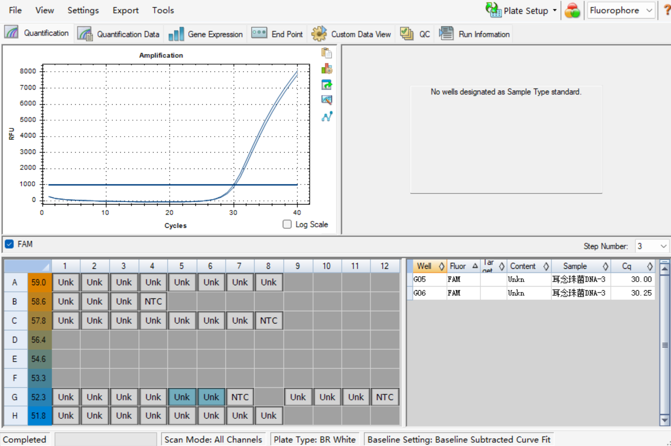This screenshot has width=671, height=446.
Task: Open the Settings menu
Action: (83, 10)
